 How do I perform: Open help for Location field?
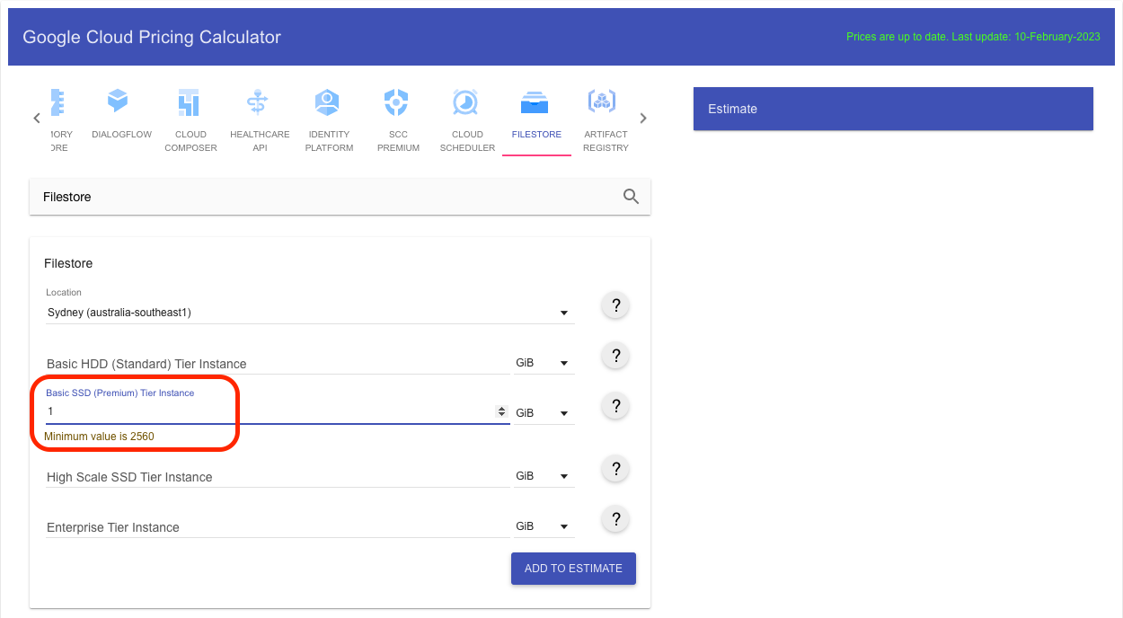(x=616, y=305)
